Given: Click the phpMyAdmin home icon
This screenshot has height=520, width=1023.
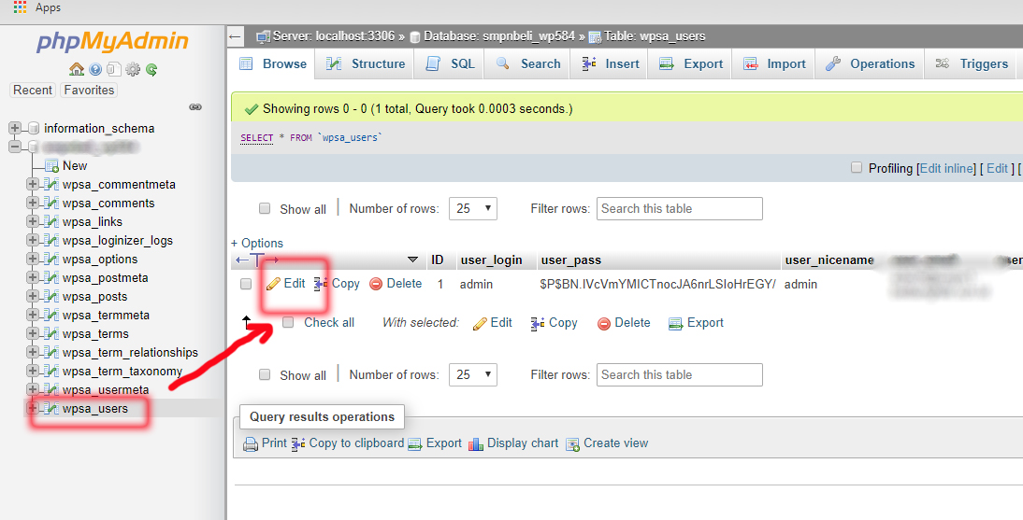Looking at the screenshot, I should (77, 69).
